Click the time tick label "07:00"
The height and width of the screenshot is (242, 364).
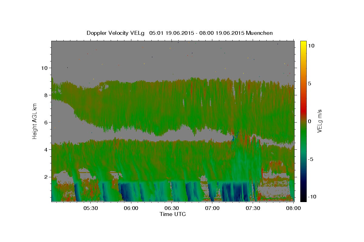click(212, 208)
